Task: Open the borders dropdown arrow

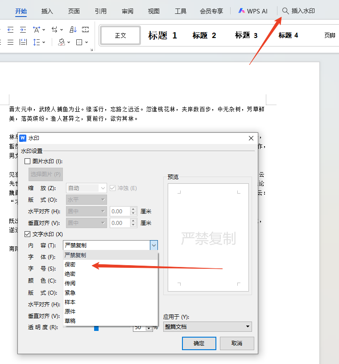Action: [87, 42]
